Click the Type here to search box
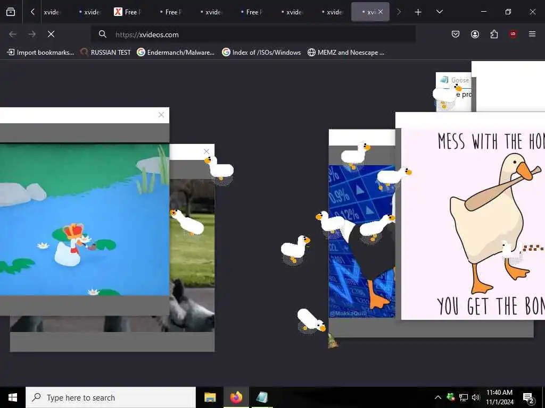The width and height of the screenshot is (545, 408). coord(111,397)
